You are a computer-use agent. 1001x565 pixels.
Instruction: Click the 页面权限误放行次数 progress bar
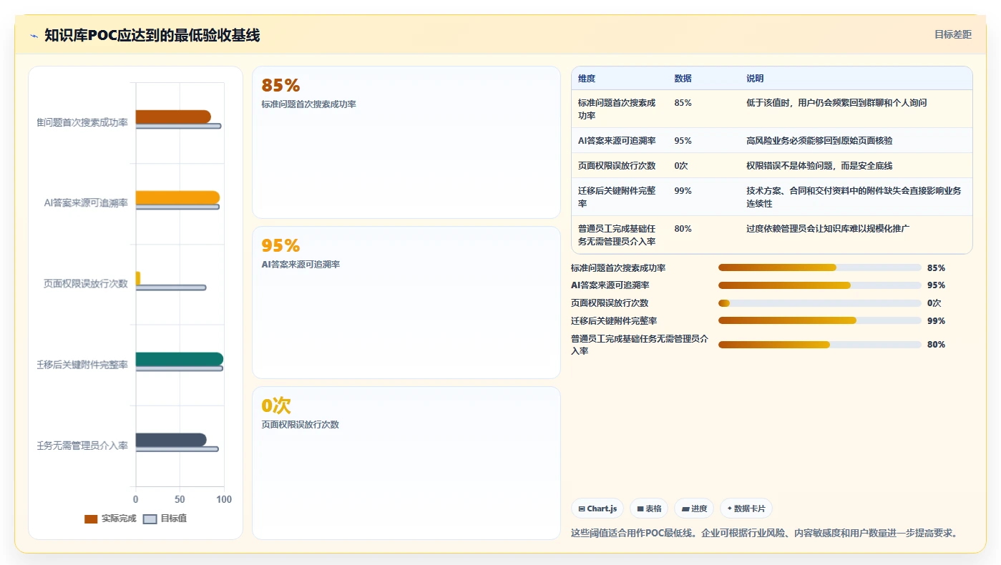click(819, 303)
